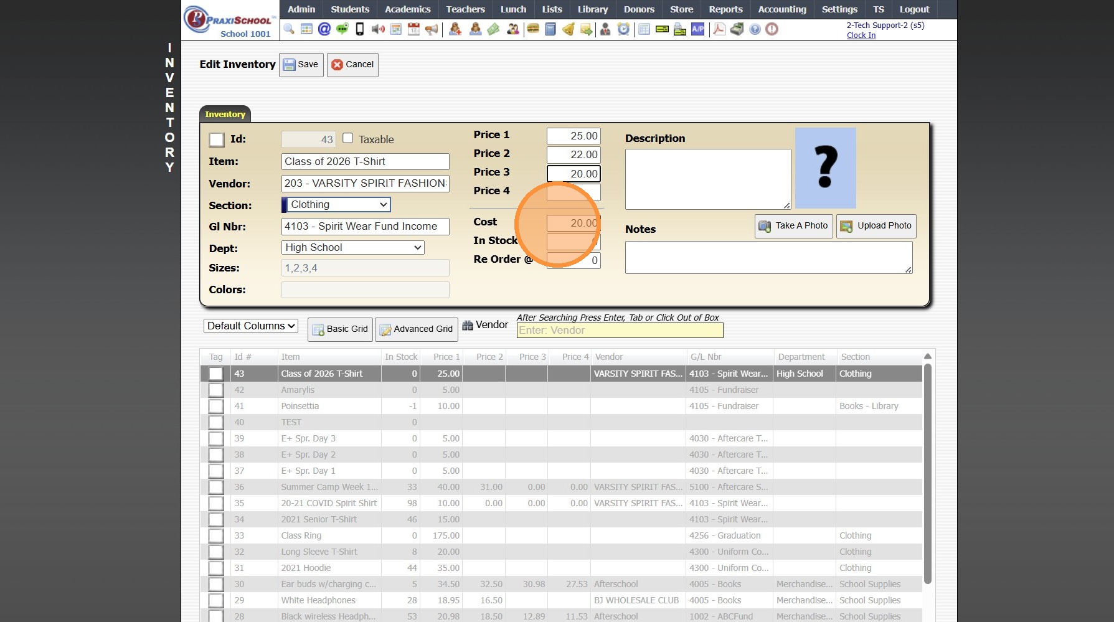Open the Default Columns dropdown

(x=250, y=326)
